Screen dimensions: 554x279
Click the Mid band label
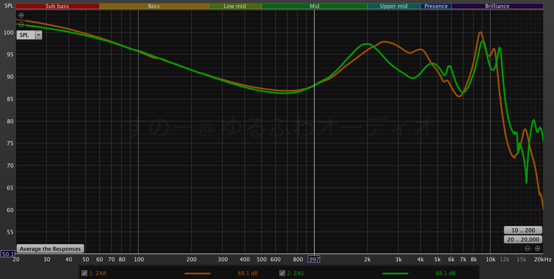(x=314, y=6)
